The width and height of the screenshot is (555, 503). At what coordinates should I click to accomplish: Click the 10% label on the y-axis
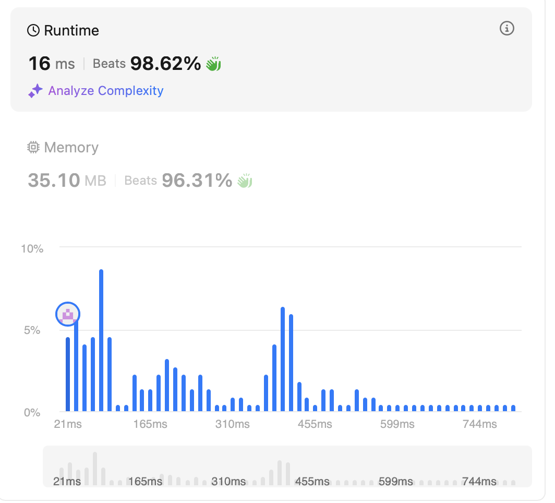32,248
